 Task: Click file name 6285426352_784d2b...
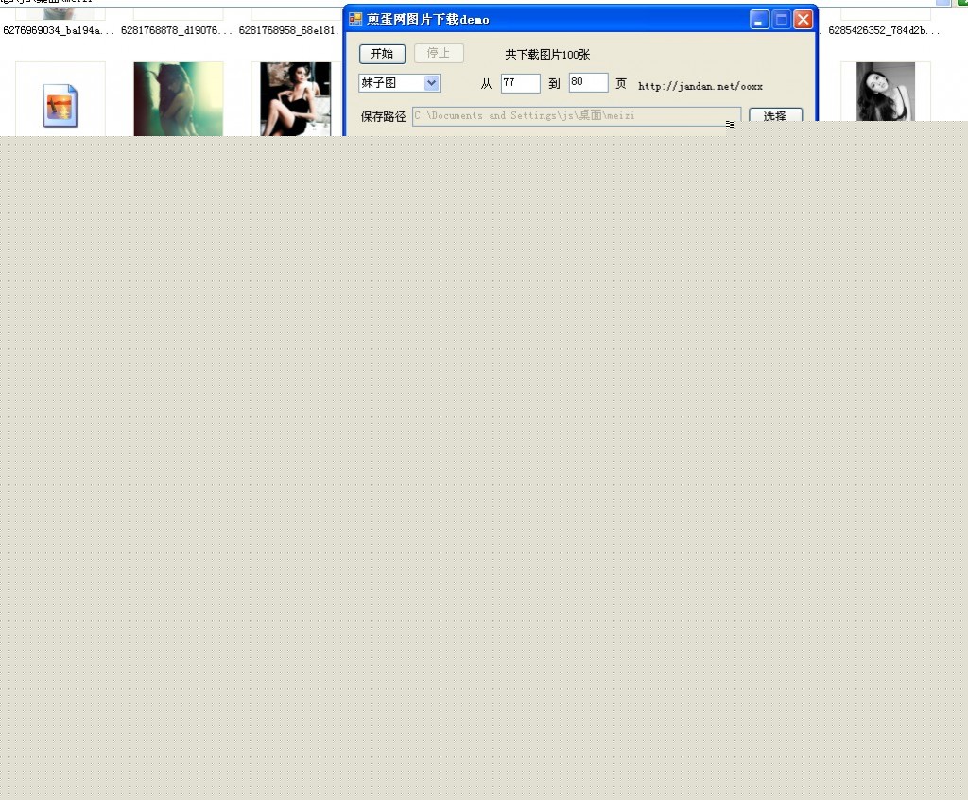pyautogui.click(x=884, y=30)
